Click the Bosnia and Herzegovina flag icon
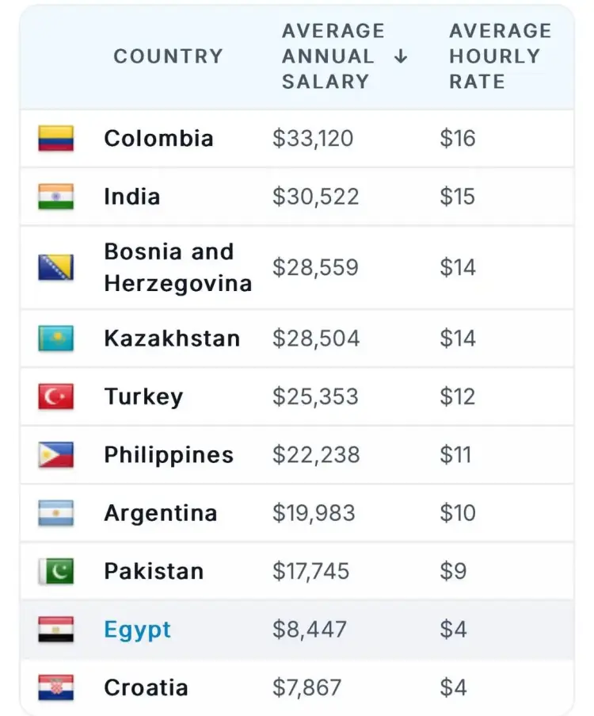Viewport: 594px width, 716px height. tap(55, 267)
